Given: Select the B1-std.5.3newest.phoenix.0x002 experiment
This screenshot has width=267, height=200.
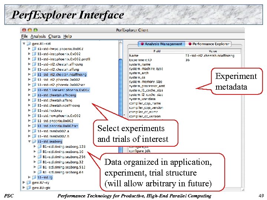Looking at the screenshot, I should point(63,90).
